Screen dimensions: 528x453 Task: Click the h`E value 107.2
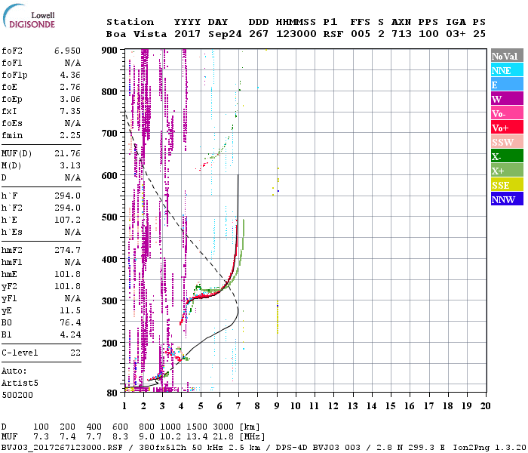pyautogui.click(x=68, y=220)
